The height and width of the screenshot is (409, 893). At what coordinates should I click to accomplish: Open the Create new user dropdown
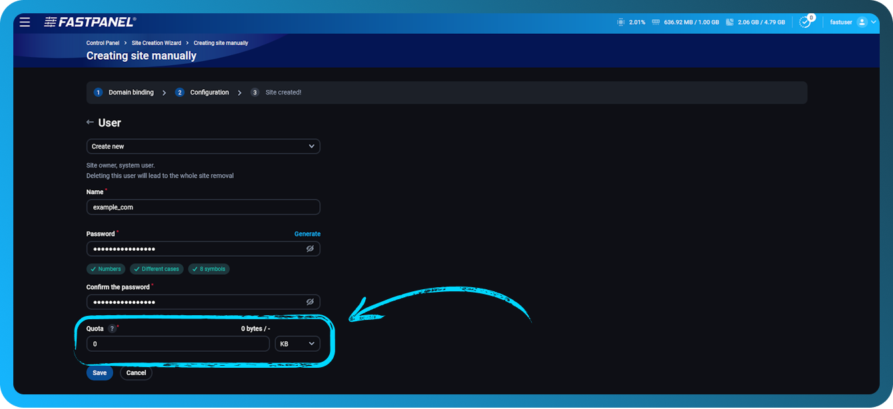(203, 146)
